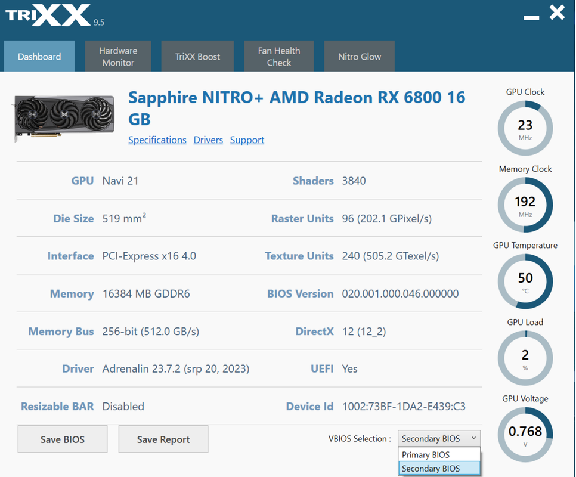Select Primary BIOS option
The width and height of the screenshot is (576, 477).
tap(439, 454)
